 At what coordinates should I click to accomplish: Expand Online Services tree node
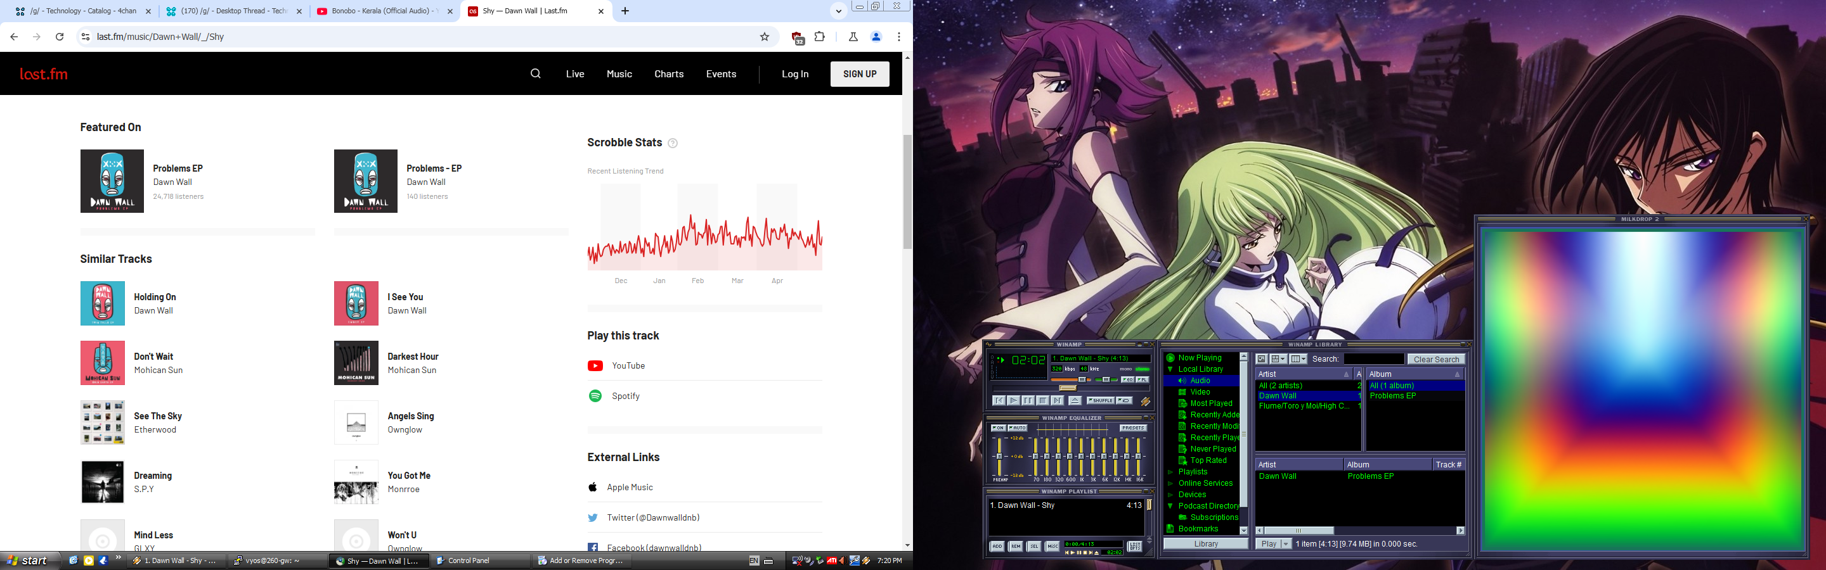tap(1170, 484)
